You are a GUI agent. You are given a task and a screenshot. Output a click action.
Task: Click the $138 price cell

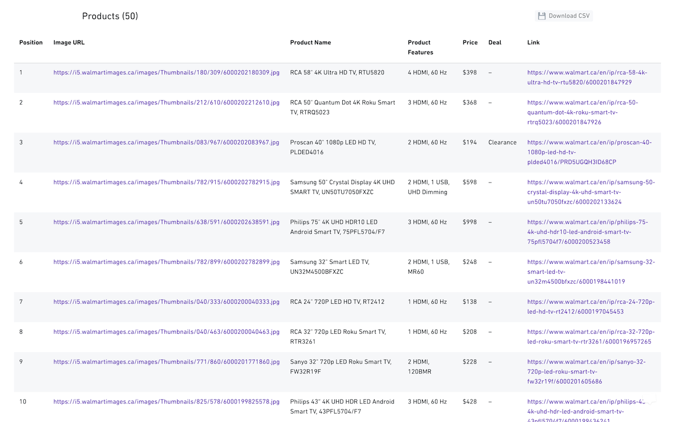[469, 302]
